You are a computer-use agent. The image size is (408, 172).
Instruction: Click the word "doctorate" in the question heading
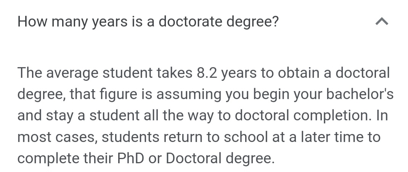191,21
